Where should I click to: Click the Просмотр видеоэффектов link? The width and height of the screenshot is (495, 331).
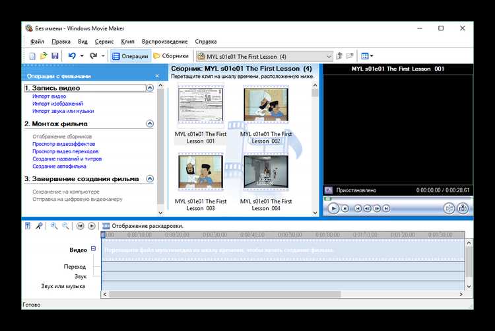(64, 144)
